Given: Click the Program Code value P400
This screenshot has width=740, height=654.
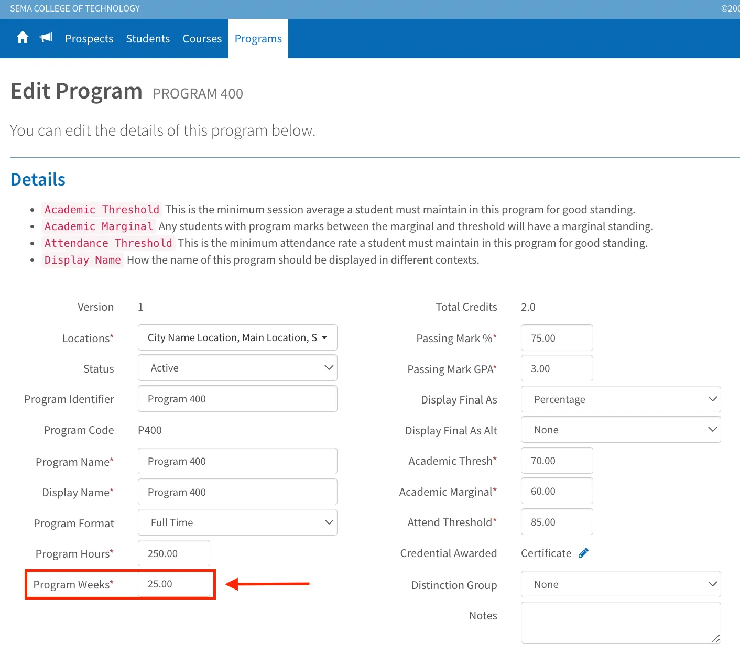Looking at the screenshot, I should pyautogui.click(x=150, y=430).
